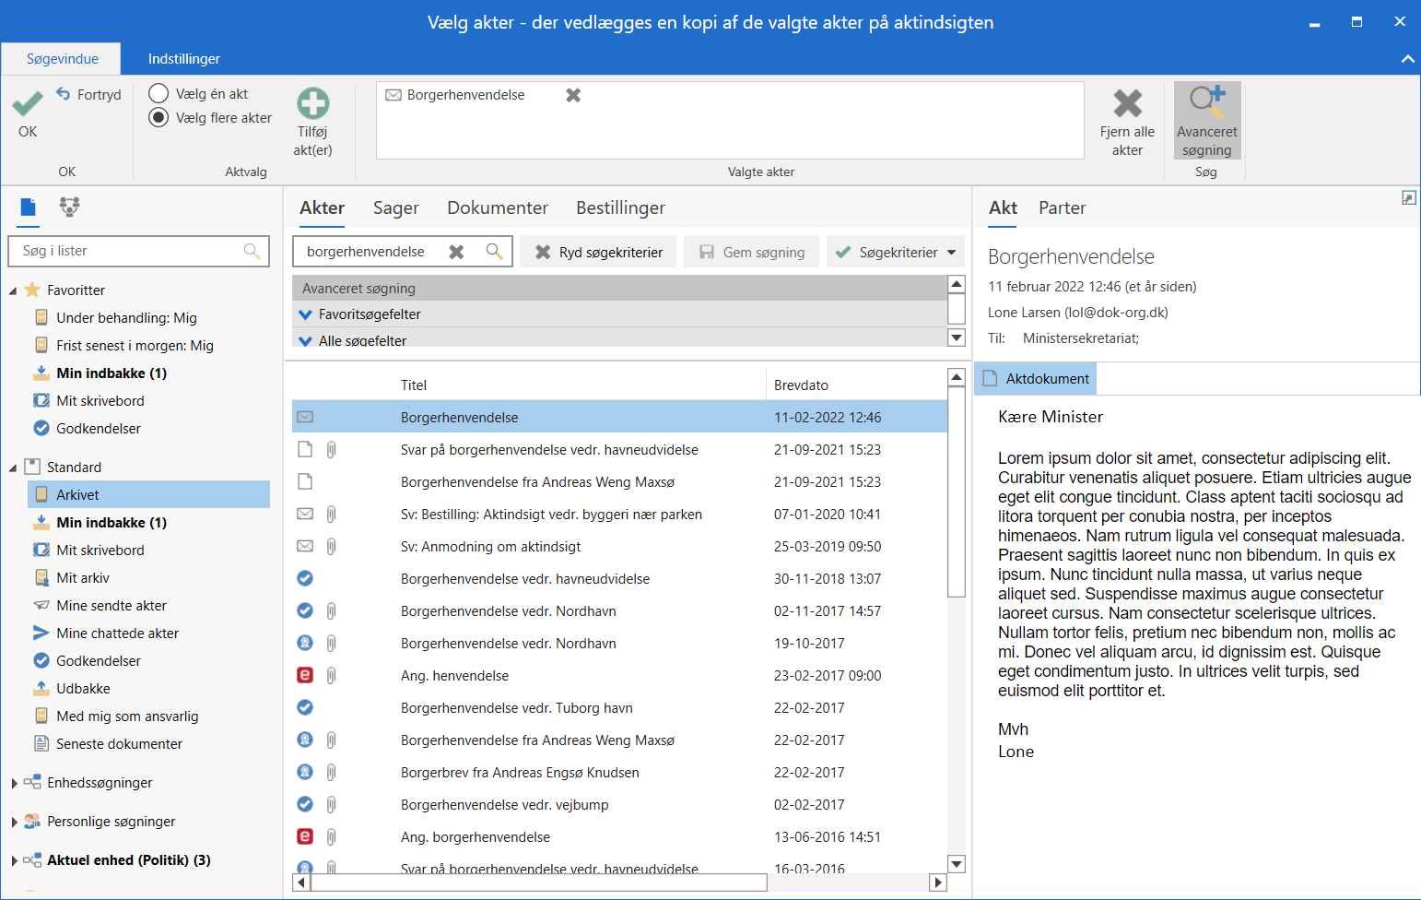Open Avanceret søgning in the ribbon
This screenshot has width=1421, height=900.
coord(1207,121)
